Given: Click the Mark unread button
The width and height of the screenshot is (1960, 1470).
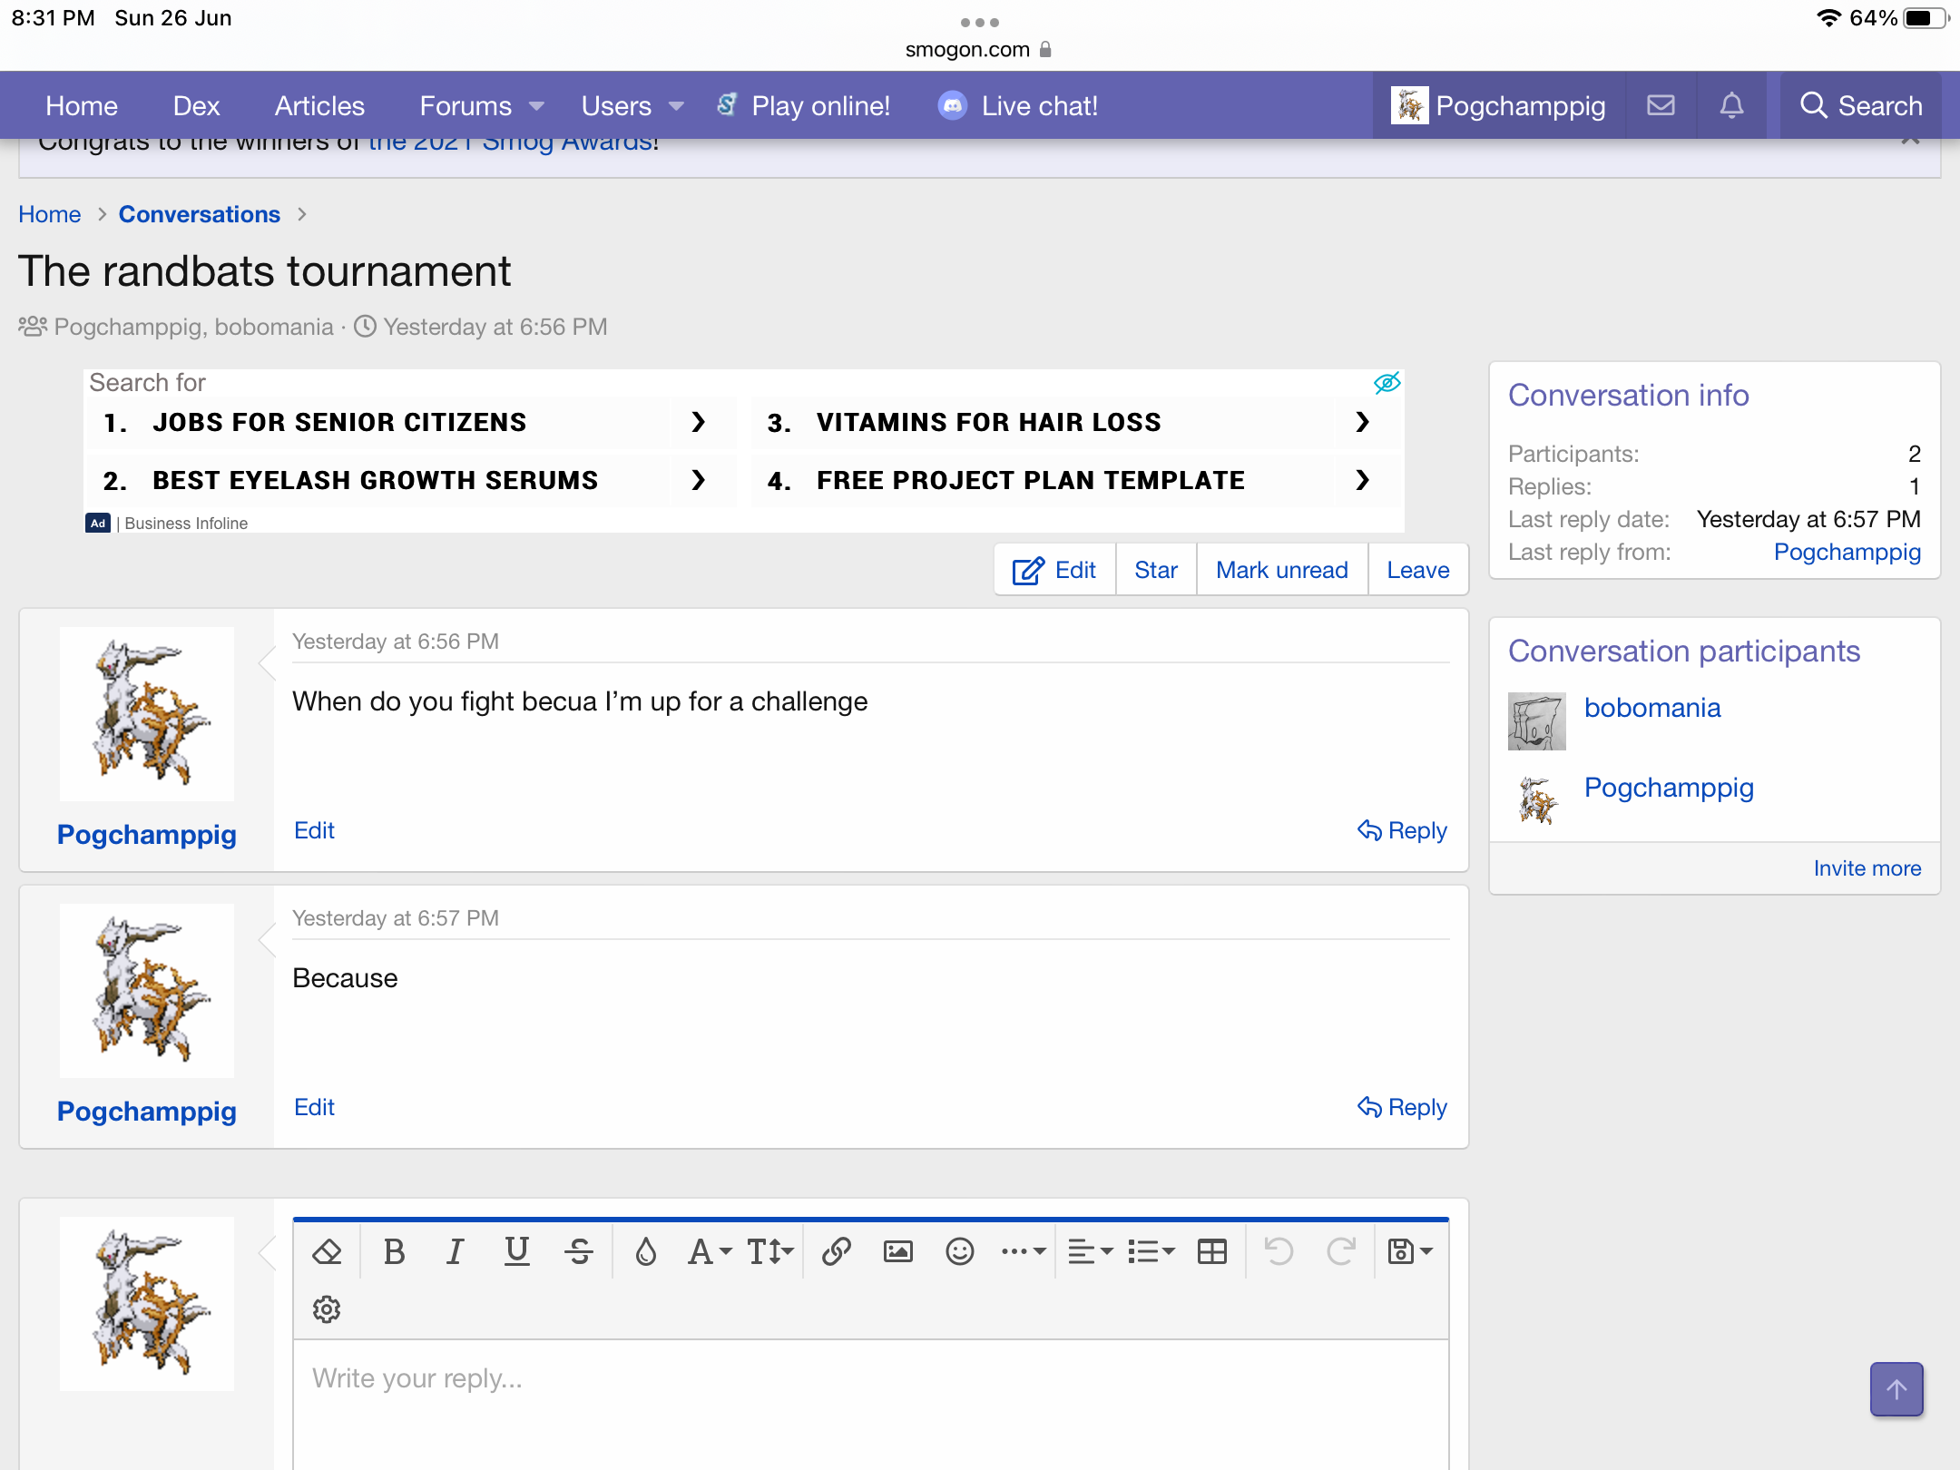Looking at the screenshot, I should pyautogui.click(x=1281, y=570).
